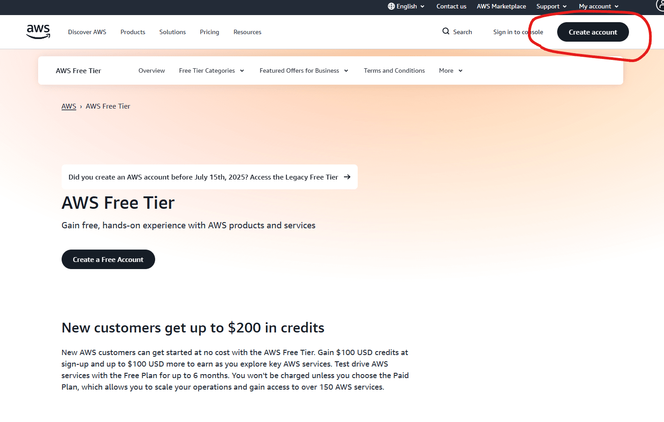Image resolution: width=664 pixels, height=422 pixels.
Task: Open the AWS Marketplace link
Action: 501,6
